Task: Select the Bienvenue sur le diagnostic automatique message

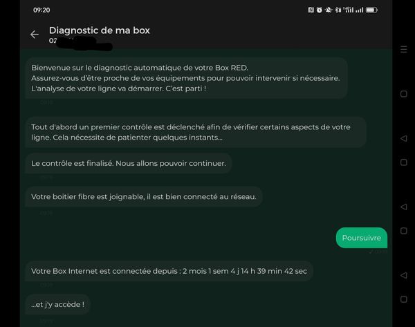Action: tap(185, 77)
